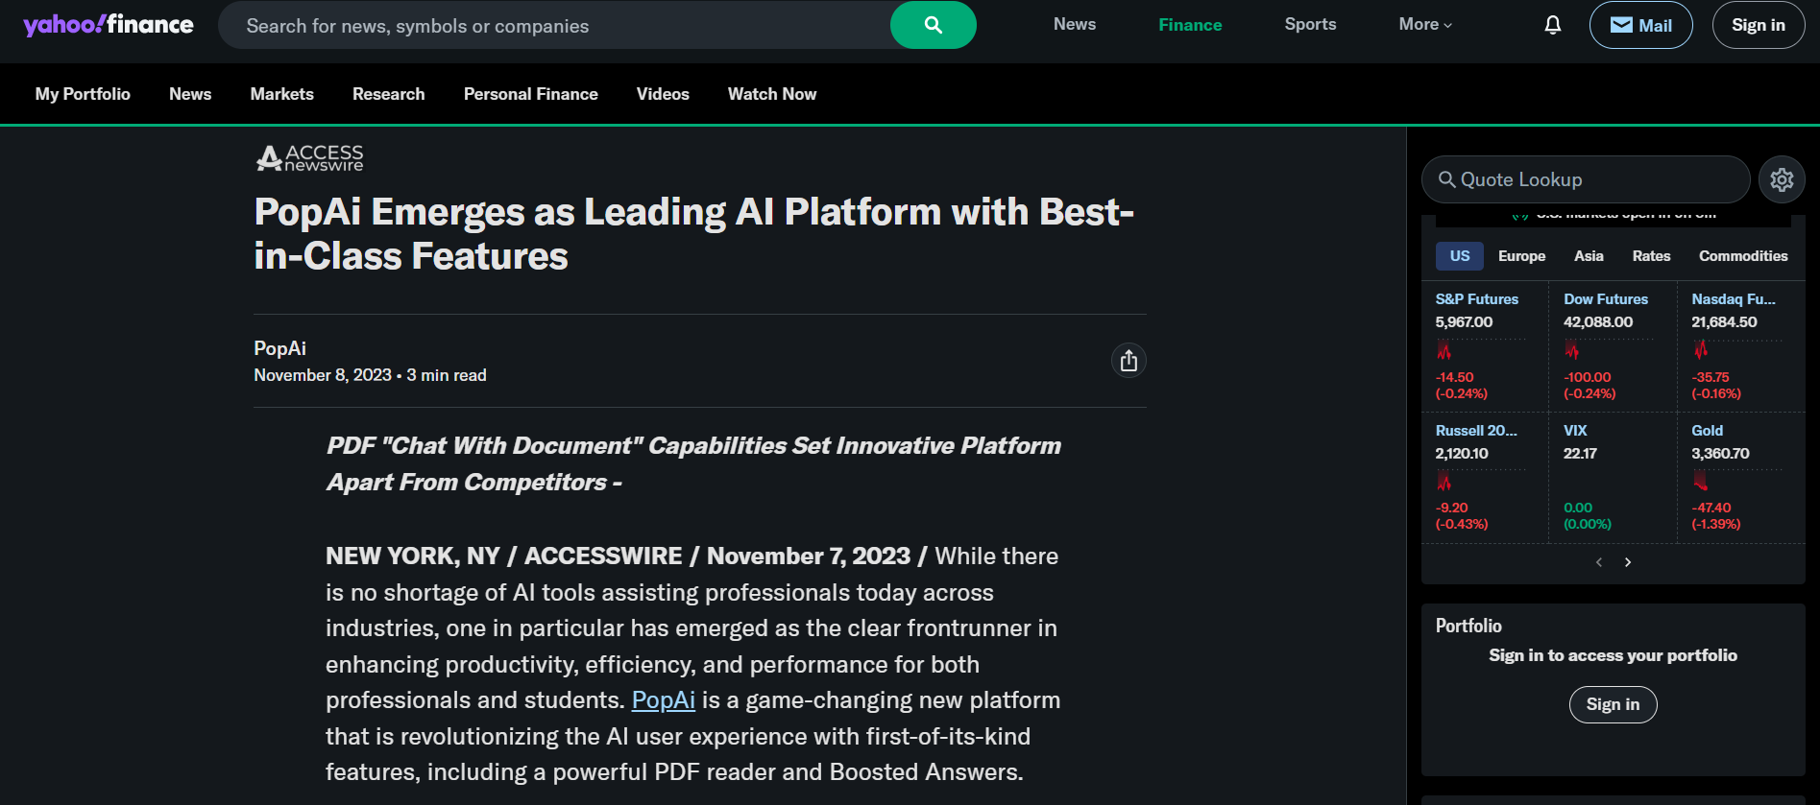Go to previous market carousel page
Viewport: 1820px width, 805px height.
[x=1599, y=562]
